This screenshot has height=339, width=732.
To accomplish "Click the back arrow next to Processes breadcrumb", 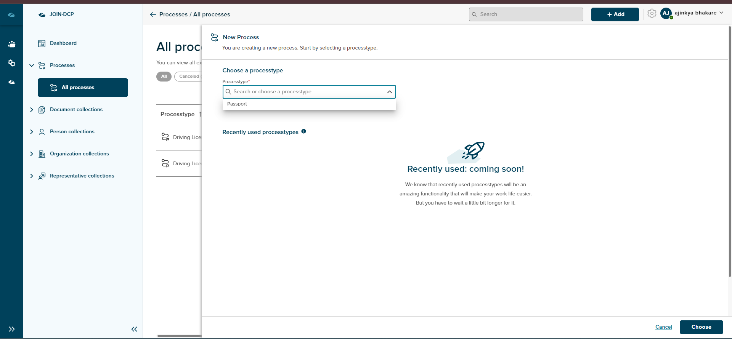I will tap(153, 14).
